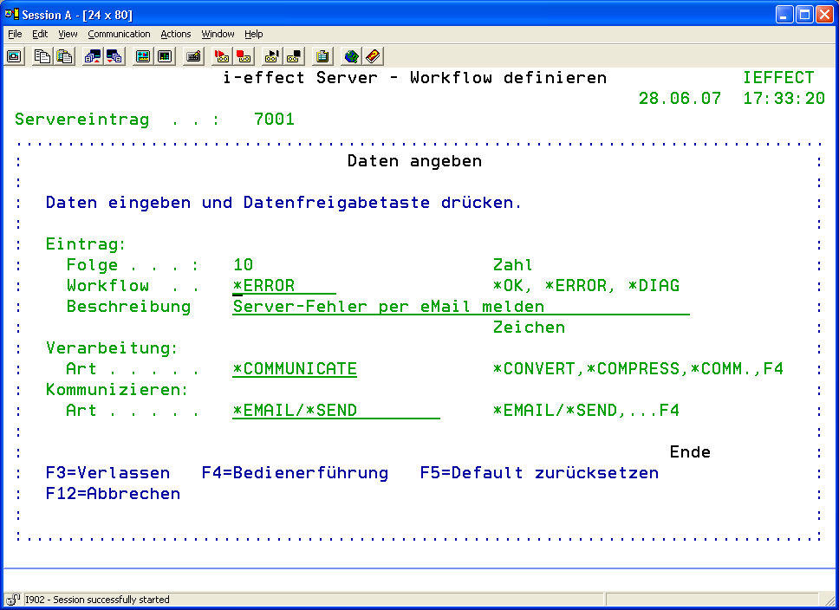Open the File menu
Viewport: 839px width, 610px height.
15,34
